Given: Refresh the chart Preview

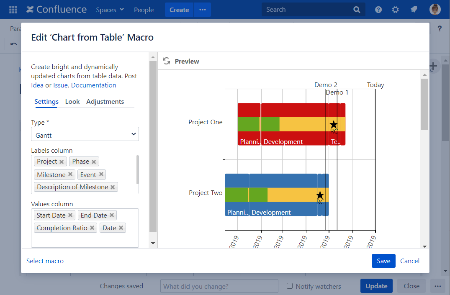Looking at the screenshot, I should click(166, 61).
